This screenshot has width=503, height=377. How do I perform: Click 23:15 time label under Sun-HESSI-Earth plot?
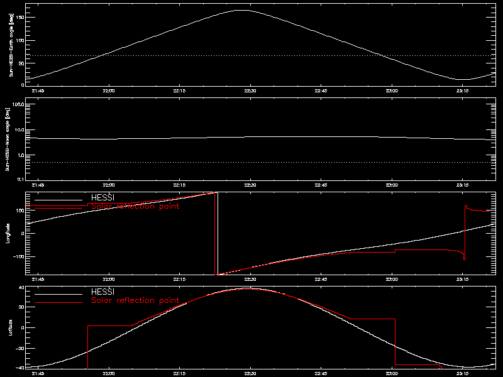point(462,90)
